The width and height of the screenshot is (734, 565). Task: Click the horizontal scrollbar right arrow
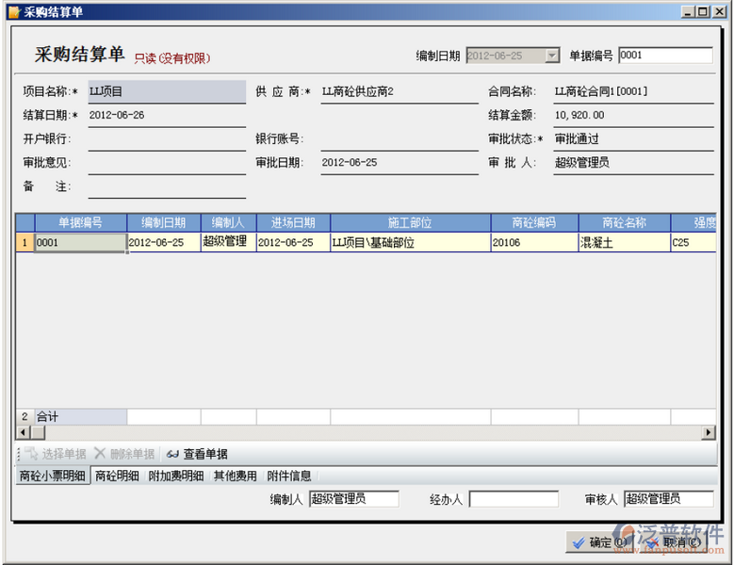pyautogui.click(x=710, y=432)
